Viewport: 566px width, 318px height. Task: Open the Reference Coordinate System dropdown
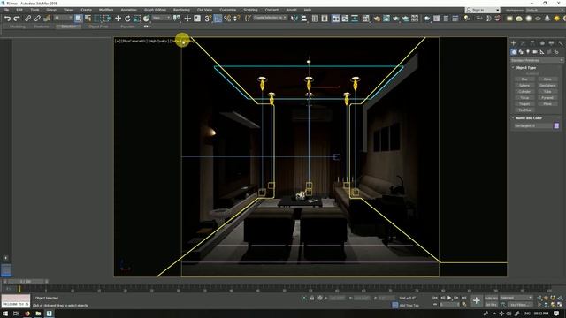(161, 18)
